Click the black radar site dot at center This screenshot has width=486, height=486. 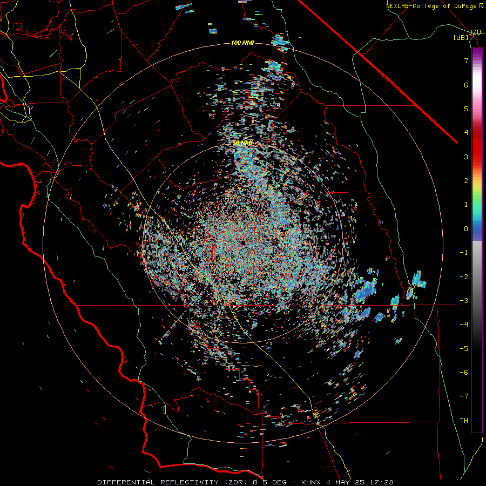pos(243,242)
